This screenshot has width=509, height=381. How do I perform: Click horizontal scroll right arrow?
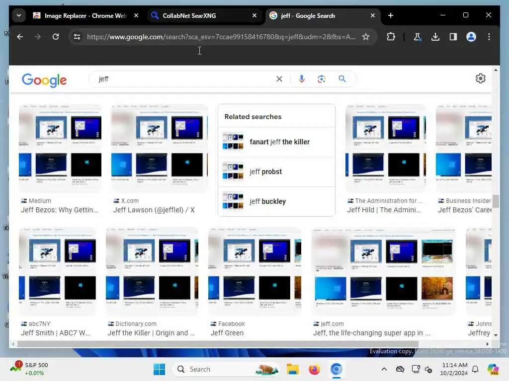point(487,344)
